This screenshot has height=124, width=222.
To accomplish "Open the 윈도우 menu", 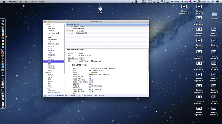I will click(33, 1).
